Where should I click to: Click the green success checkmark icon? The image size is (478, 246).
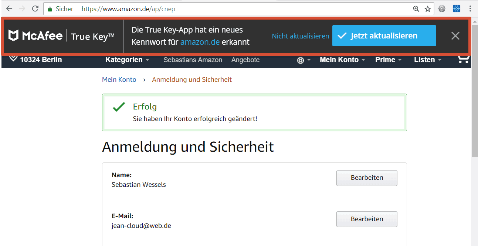tap(119, 108)
